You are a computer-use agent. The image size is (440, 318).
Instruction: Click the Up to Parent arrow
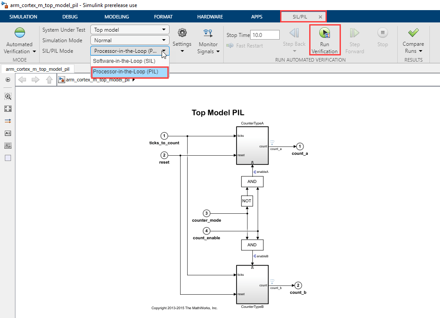coord(49,80)
